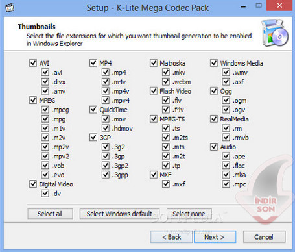Click the K-Lite installer title bar icon
Screen dimensions: 295x252
[10, 8]
